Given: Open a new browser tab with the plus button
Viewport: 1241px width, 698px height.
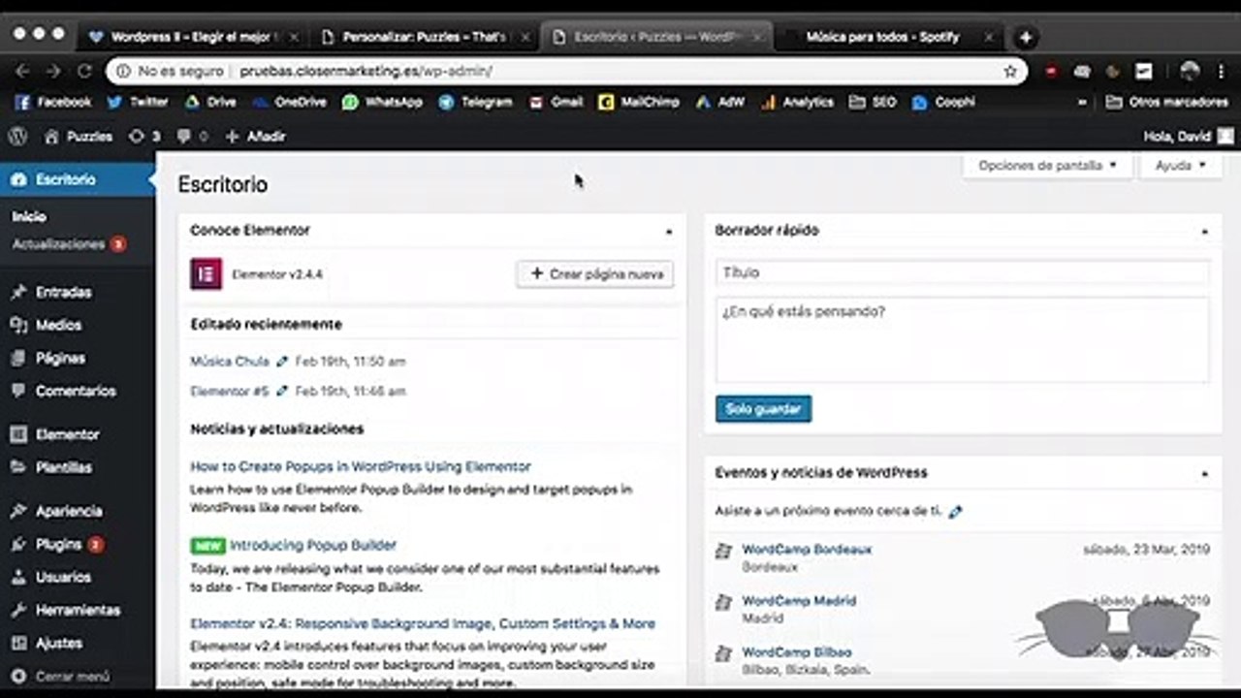Looking at the screenshot, I should pos(1025,38).
